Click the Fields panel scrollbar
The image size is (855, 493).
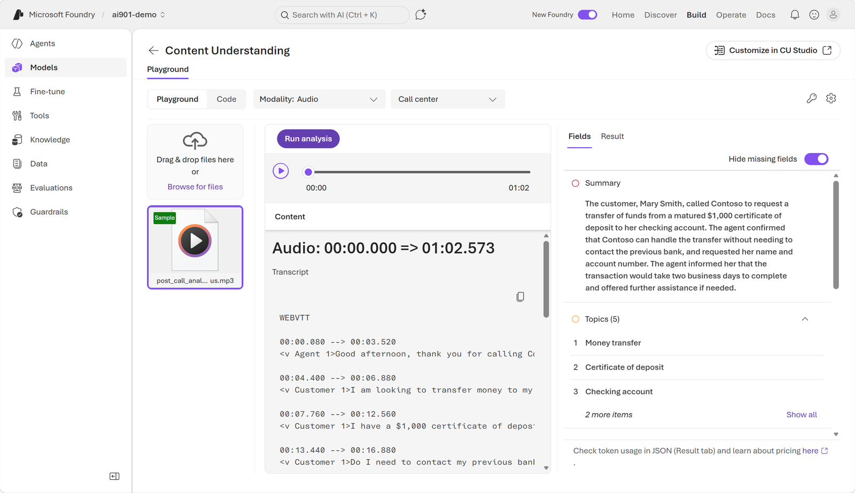point(836,235)
